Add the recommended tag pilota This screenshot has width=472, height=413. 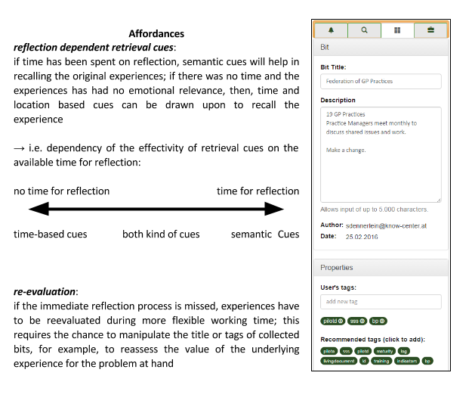coord(329,351)
